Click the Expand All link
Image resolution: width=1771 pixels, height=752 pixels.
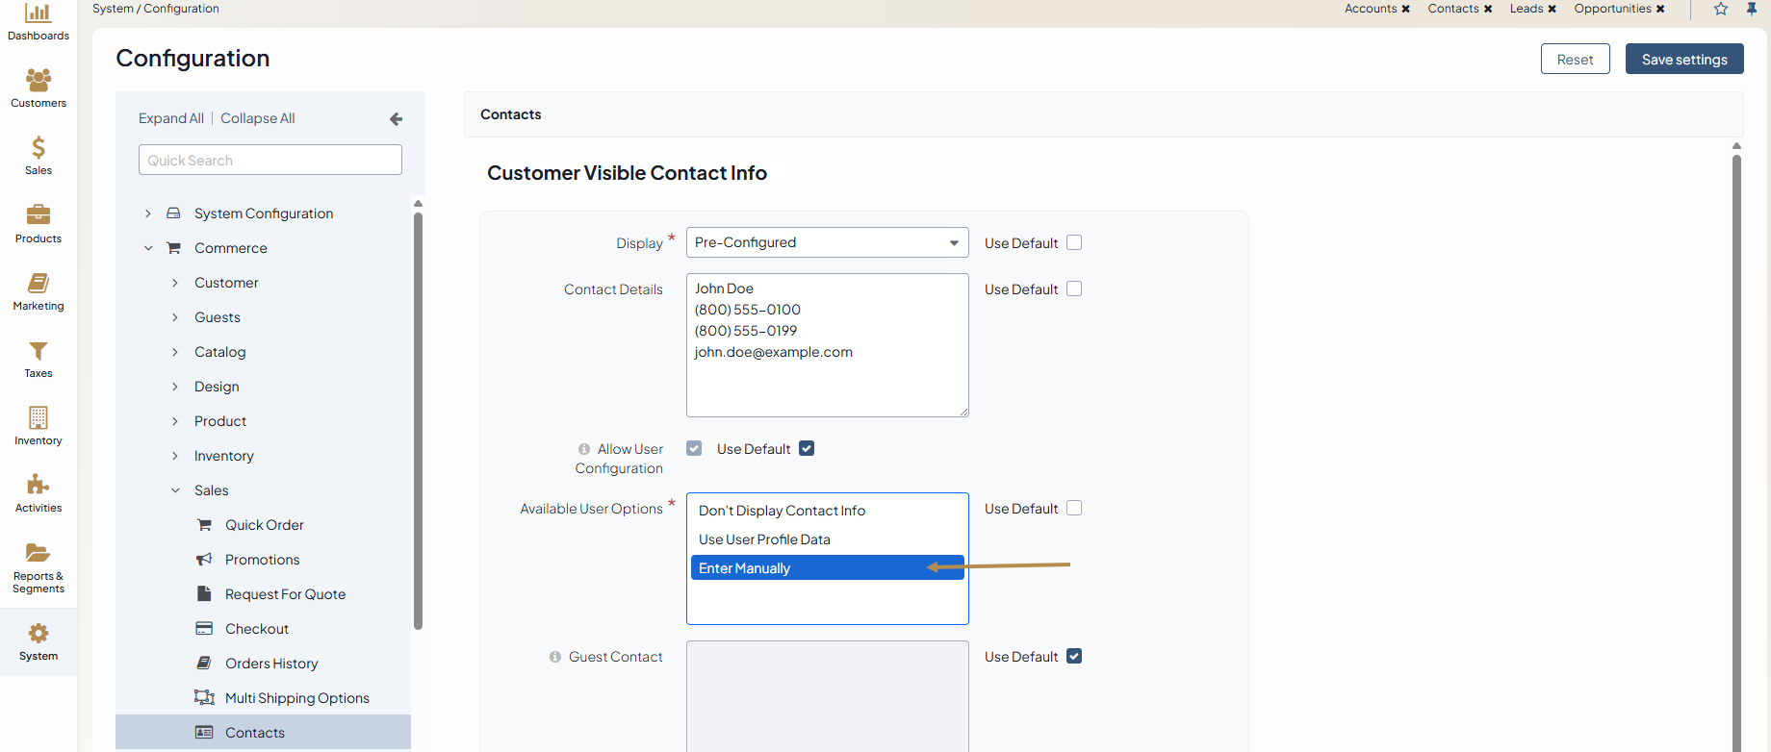tap(170, 118)
